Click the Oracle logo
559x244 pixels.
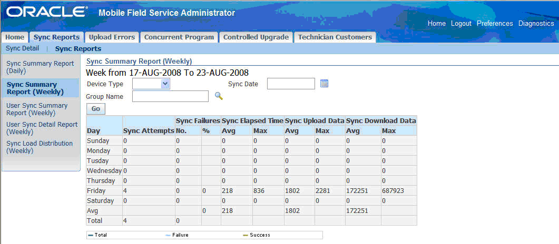pyautogui.click(x=46, y=12)
